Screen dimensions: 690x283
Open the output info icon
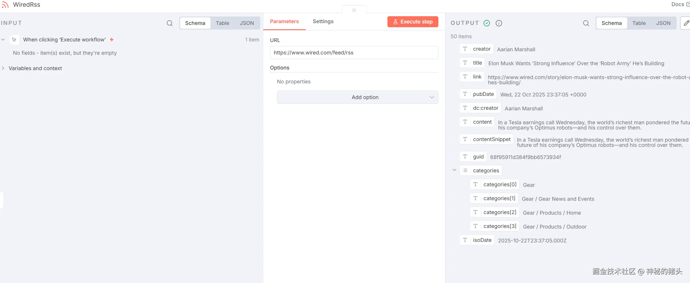(499, 23)
